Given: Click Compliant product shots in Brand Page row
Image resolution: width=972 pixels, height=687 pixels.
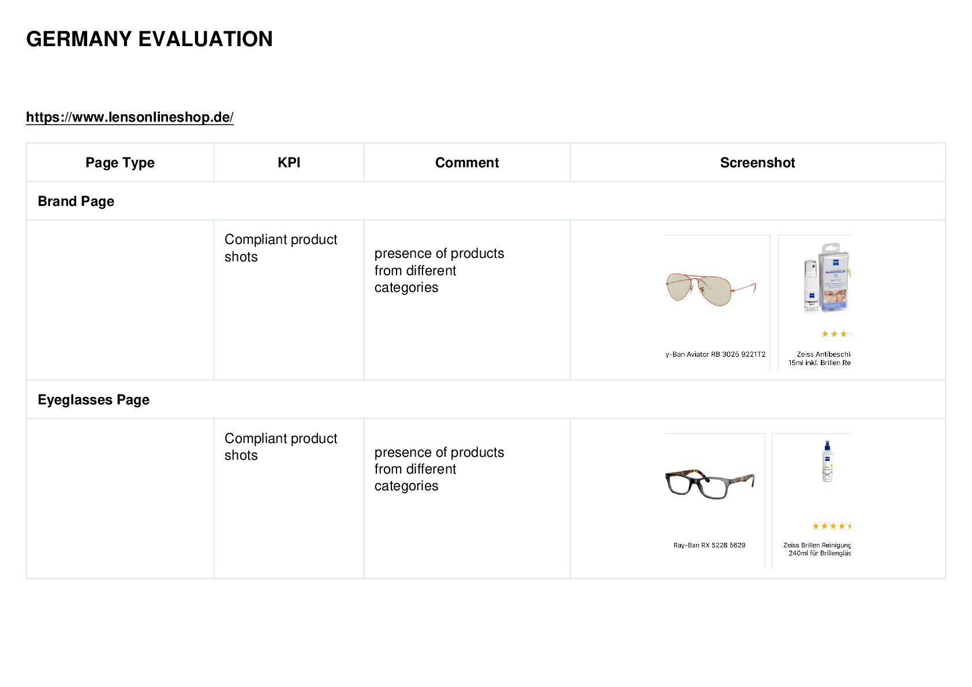Looking at the screenshot, I should (x=281, y=248).
